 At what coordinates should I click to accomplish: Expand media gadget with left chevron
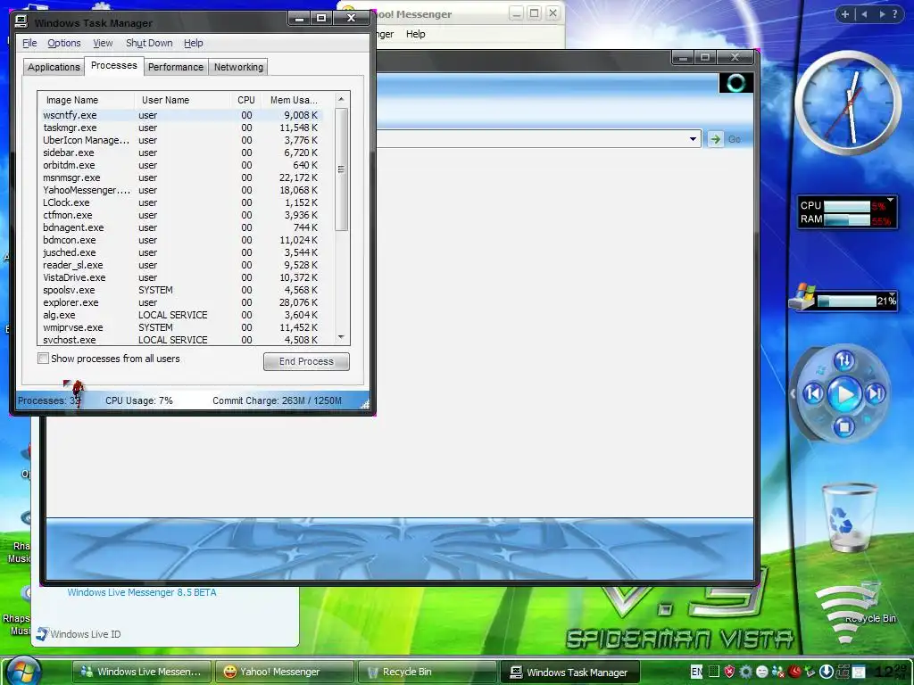click(x=793, y=394)
